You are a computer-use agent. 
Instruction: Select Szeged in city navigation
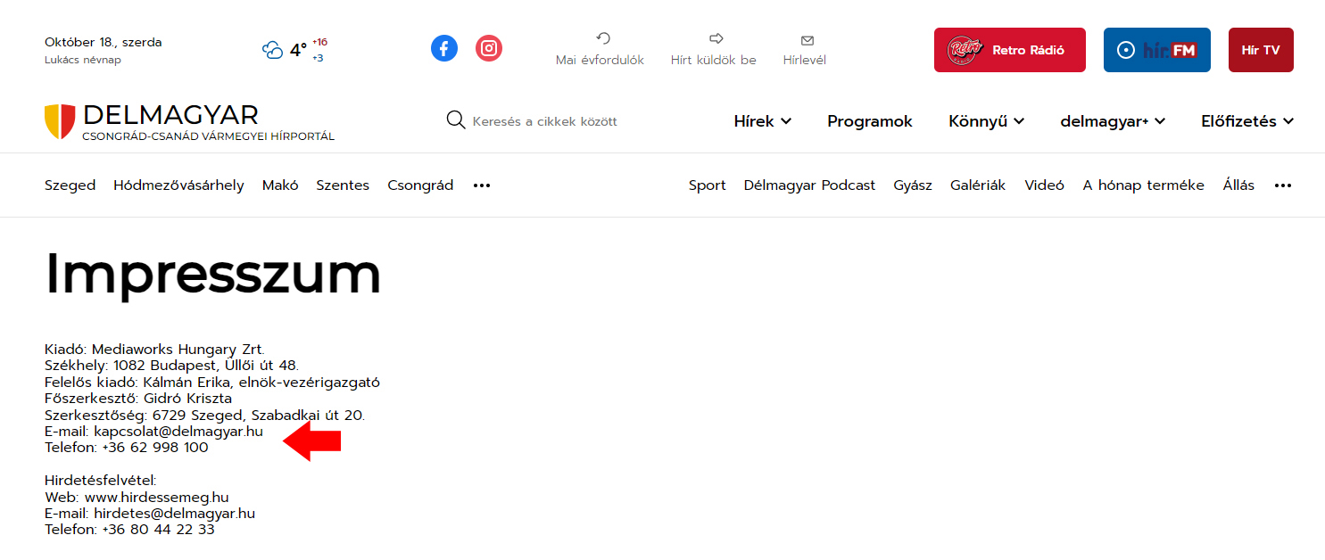70,185
